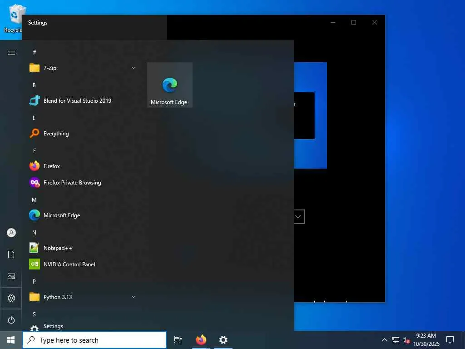Click the S letter group header

click(34, 314)
